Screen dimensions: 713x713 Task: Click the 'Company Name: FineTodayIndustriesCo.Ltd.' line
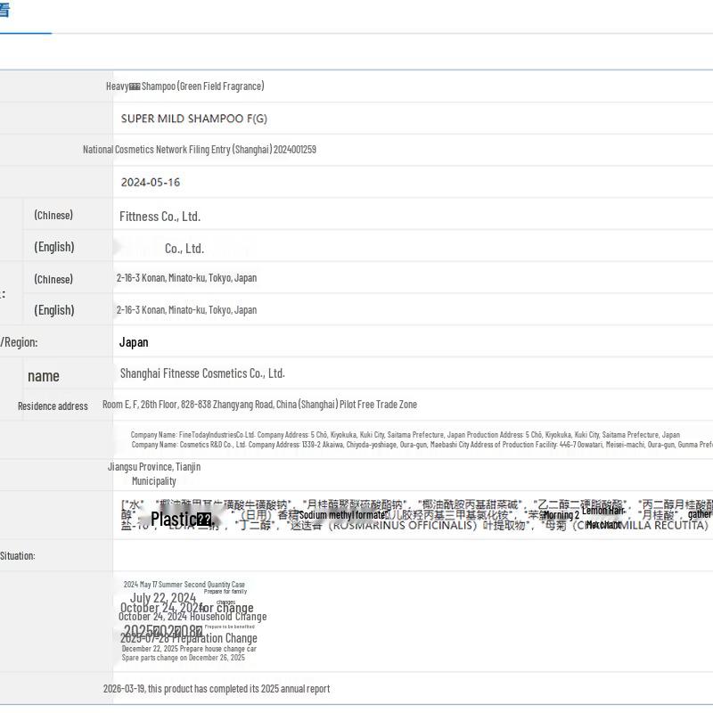tap(193, 435)
